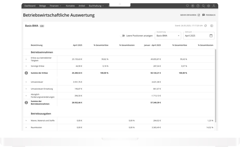This screenshot has width=240, height=147.
Task: Click the search magnifier icon
Action: (203, 6)
